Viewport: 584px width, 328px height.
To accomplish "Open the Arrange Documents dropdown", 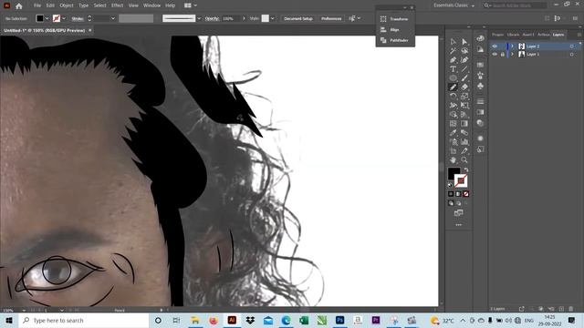I will click(191, 5).
